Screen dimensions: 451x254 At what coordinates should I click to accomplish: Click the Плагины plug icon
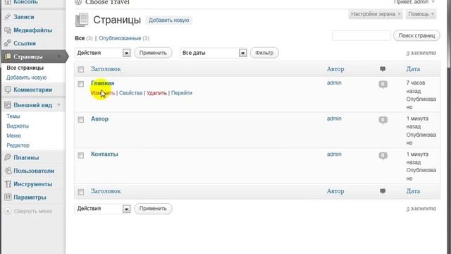pyautogui.click(x=8, y=157)
